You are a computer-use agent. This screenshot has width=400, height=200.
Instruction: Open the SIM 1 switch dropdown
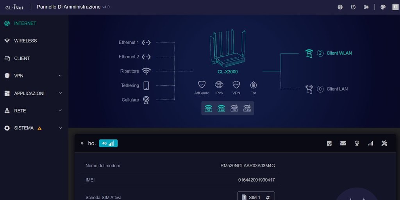click(256, 196)
